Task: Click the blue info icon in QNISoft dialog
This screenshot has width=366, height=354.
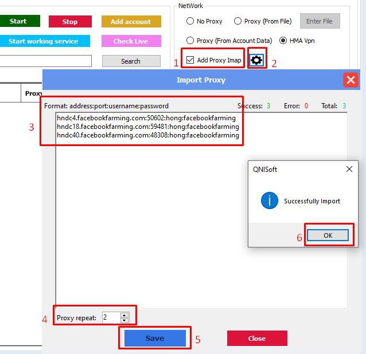Action: pos(270,200)
